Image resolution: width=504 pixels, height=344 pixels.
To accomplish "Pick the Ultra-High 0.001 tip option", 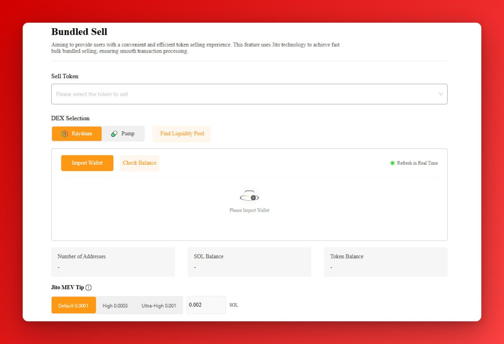I will click(159, 305).
